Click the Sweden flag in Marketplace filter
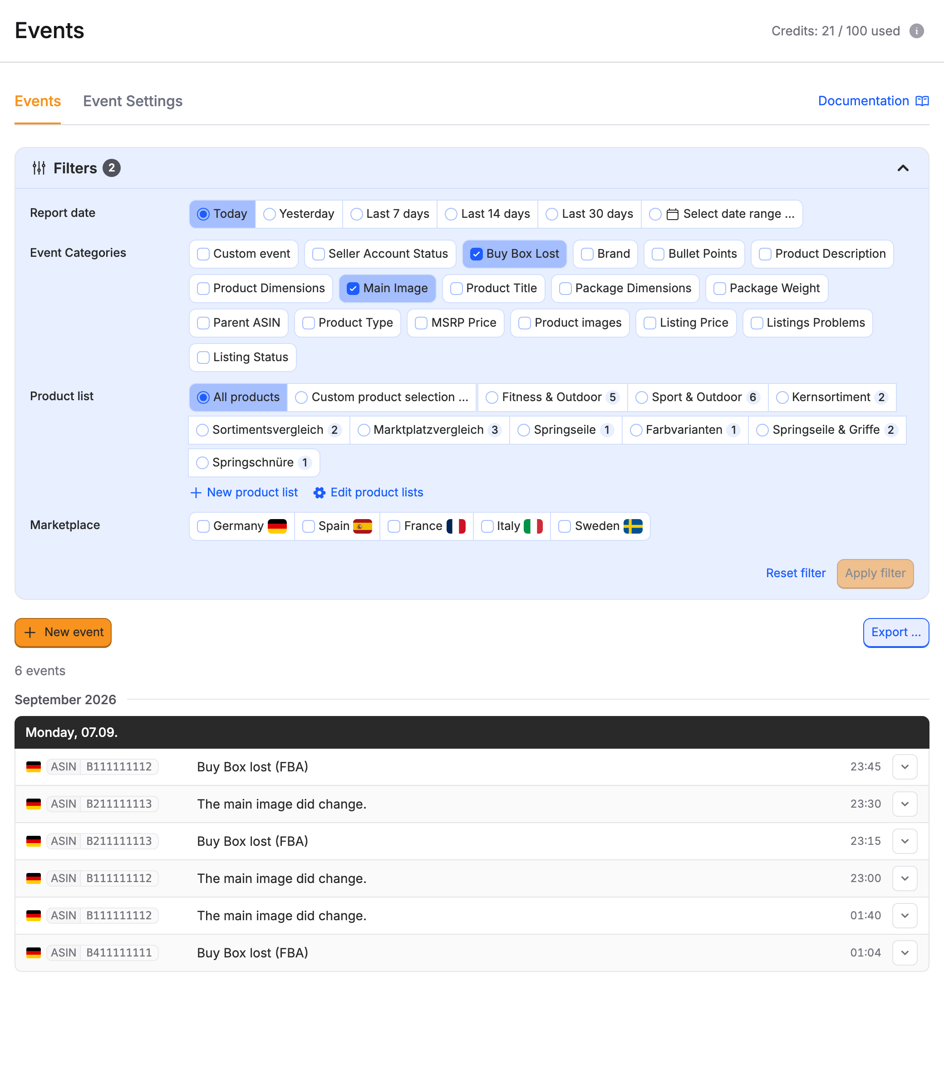This screenshot has height=1089, width=944. [x=633, y=526]
